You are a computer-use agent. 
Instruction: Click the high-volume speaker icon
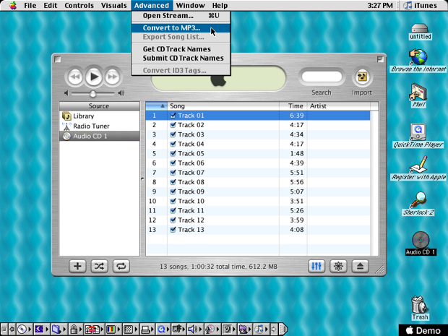pos(121,93)
